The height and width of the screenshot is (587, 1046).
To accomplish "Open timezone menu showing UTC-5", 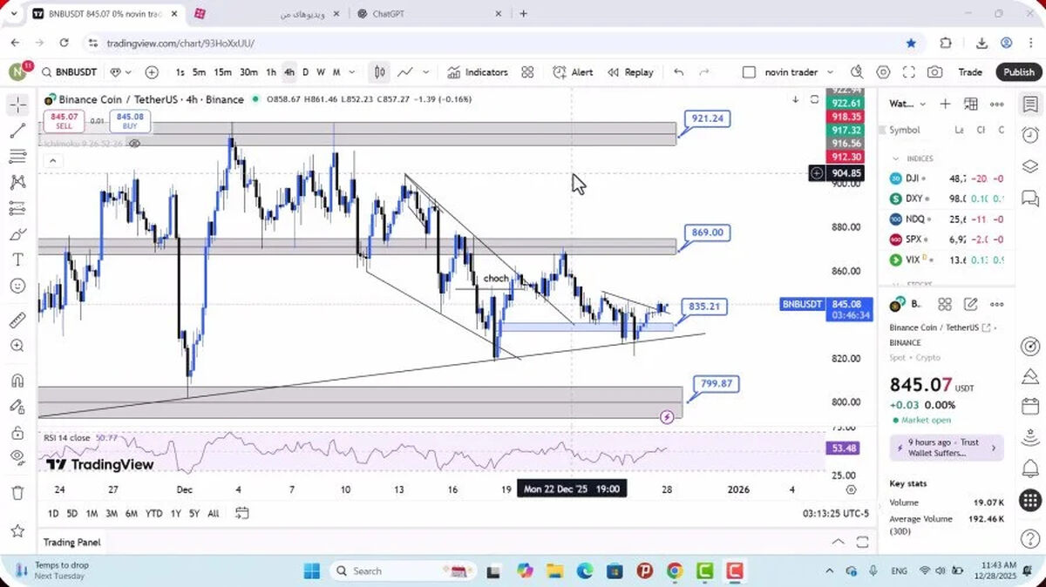I will pos(836,514).
